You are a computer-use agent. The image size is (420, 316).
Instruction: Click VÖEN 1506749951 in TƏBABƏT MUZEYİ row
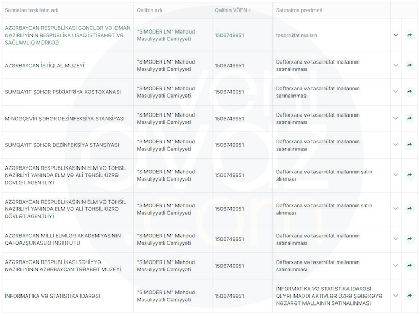pos(229,266)
